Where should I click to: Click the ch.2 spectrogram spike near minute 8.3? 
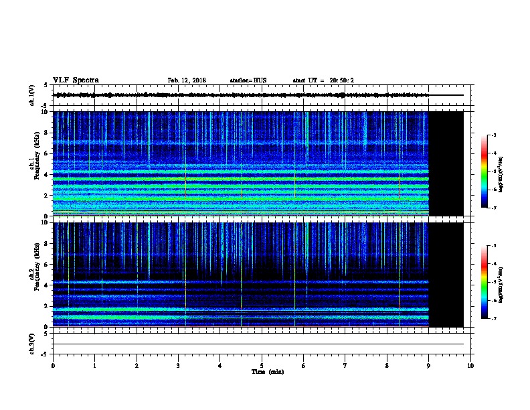click(400, 275)
